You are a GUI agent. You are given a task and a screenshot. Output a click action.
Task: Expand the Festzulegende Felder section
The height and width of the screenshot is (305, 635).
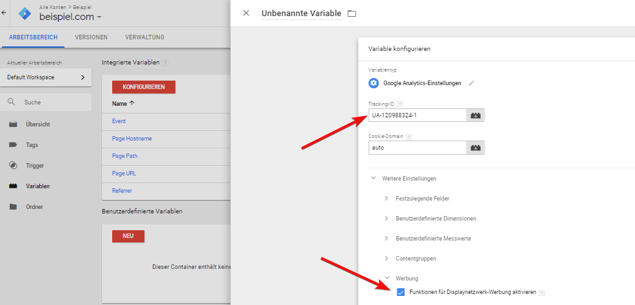point(416,199)
